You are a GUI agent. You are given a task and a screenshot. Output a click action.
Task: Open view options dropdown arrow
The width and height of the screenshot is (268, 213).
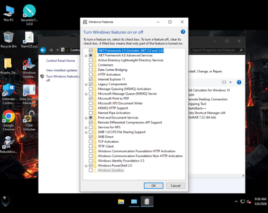[230, 82]
